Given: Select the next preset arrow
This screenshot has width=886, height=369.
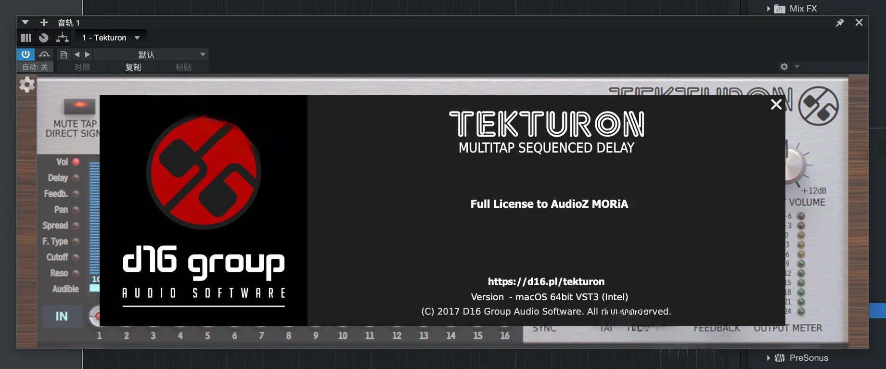Looking at the screenshot, I should point(88,54).
